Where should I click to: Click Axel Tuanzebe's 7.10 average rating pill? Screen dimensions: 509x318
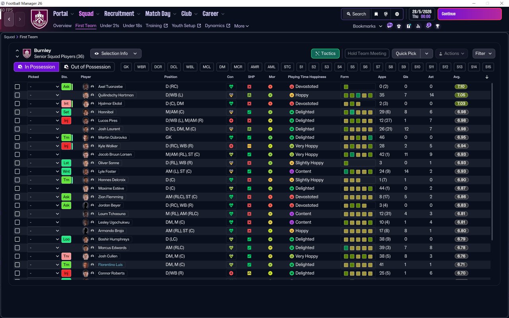[461, 87]
